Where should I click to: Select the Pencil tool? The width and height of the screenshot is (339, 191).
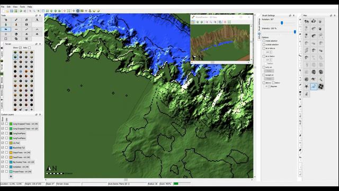tap(16, 20)
